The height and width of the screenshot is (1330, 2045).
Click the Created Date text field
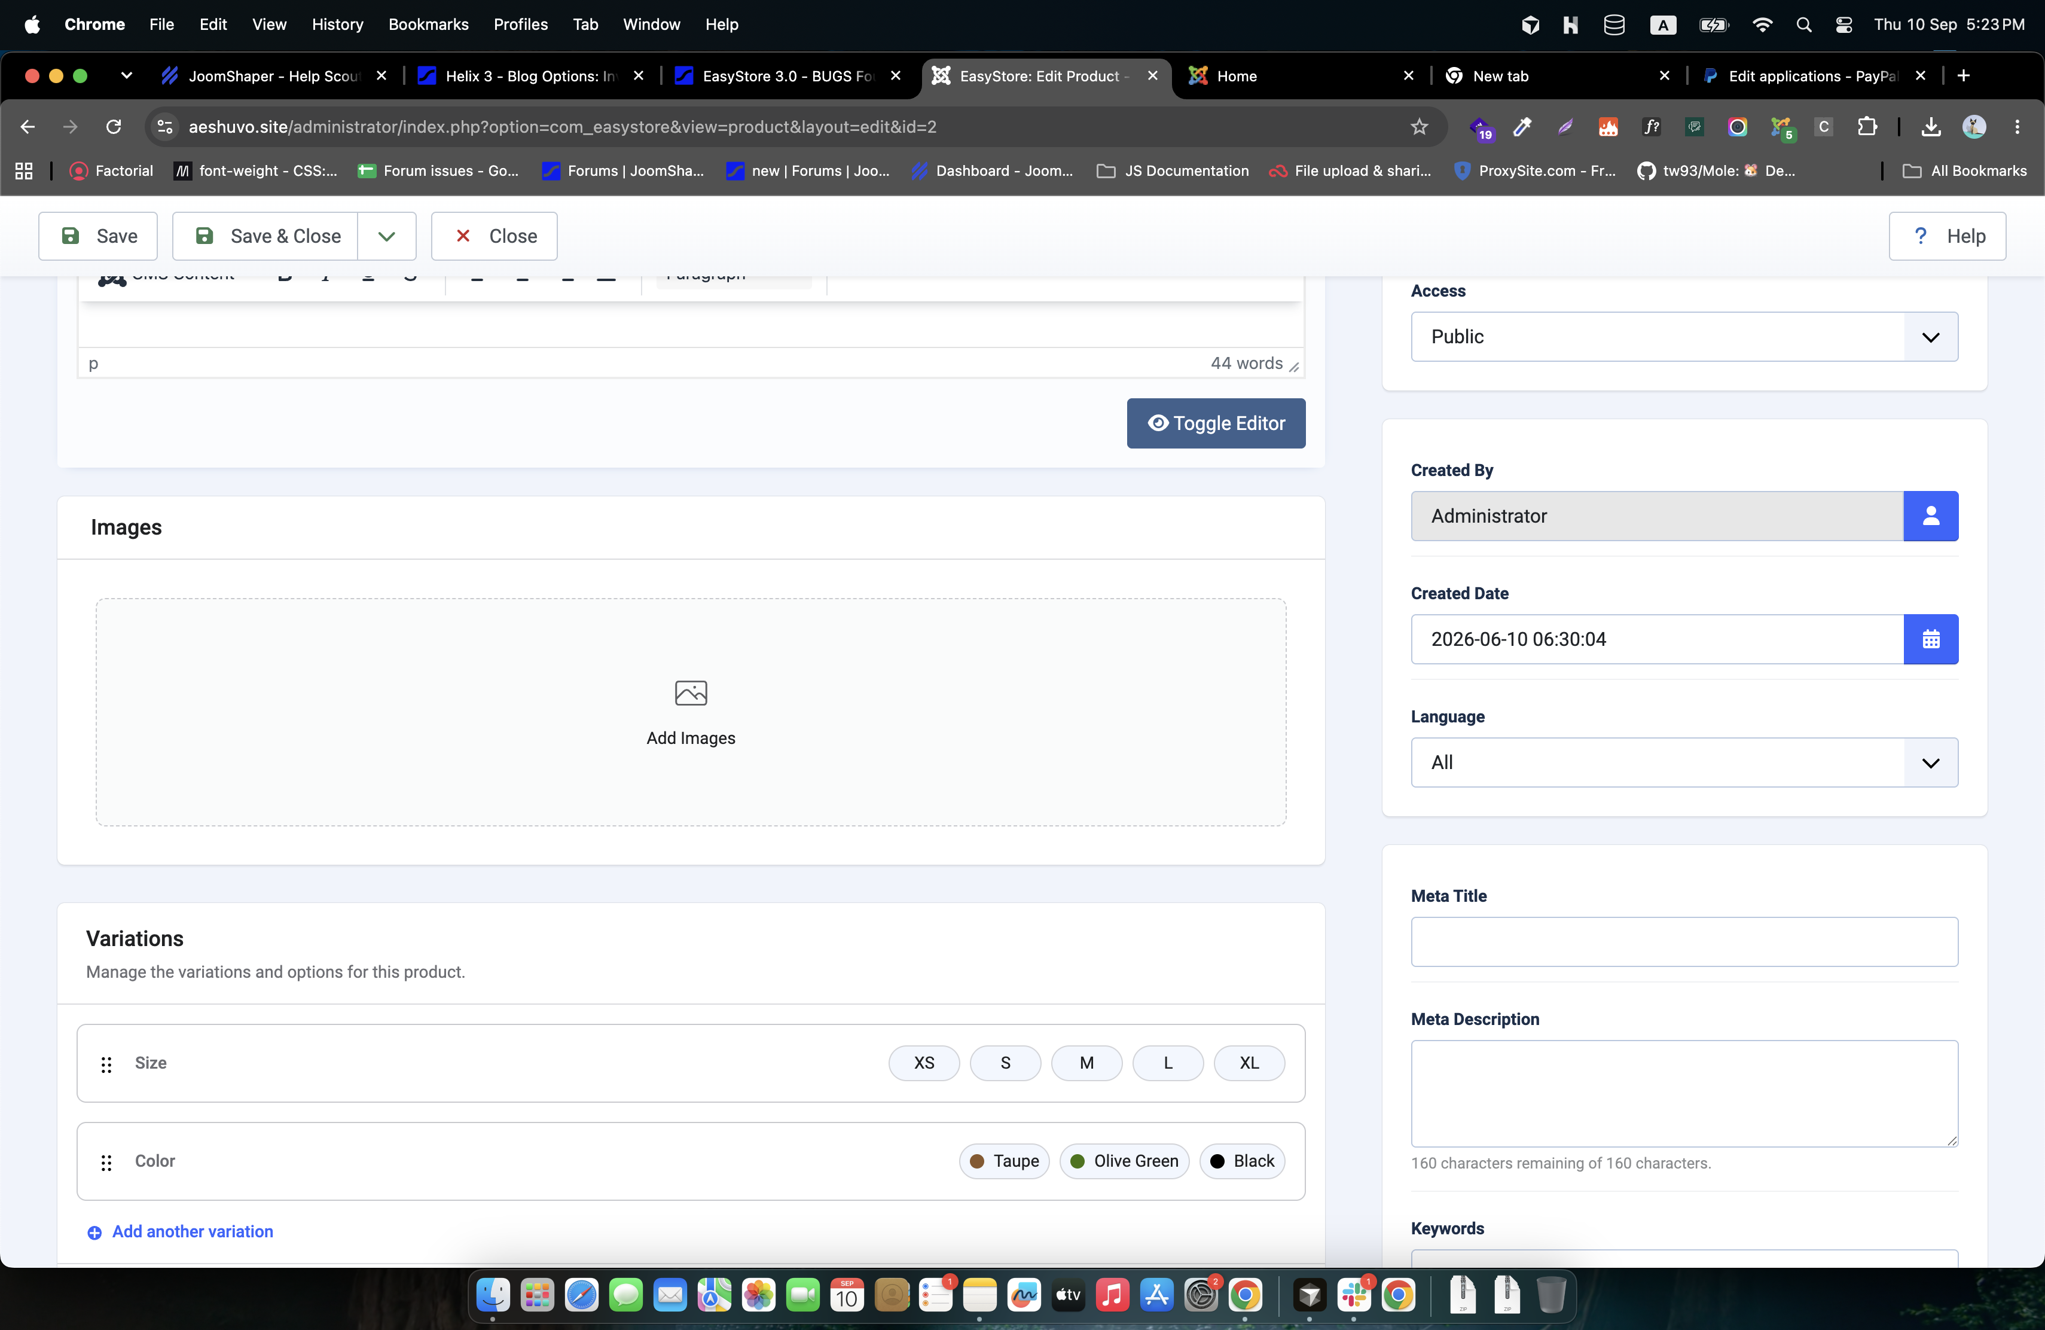[x=1658, y=638]
